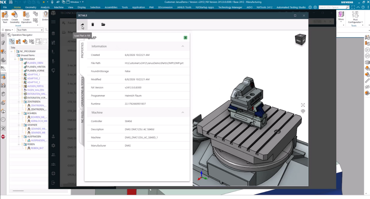Collapse the ZENTRIEREN group node
Screen dimensions: 370x199
point(19,102)
